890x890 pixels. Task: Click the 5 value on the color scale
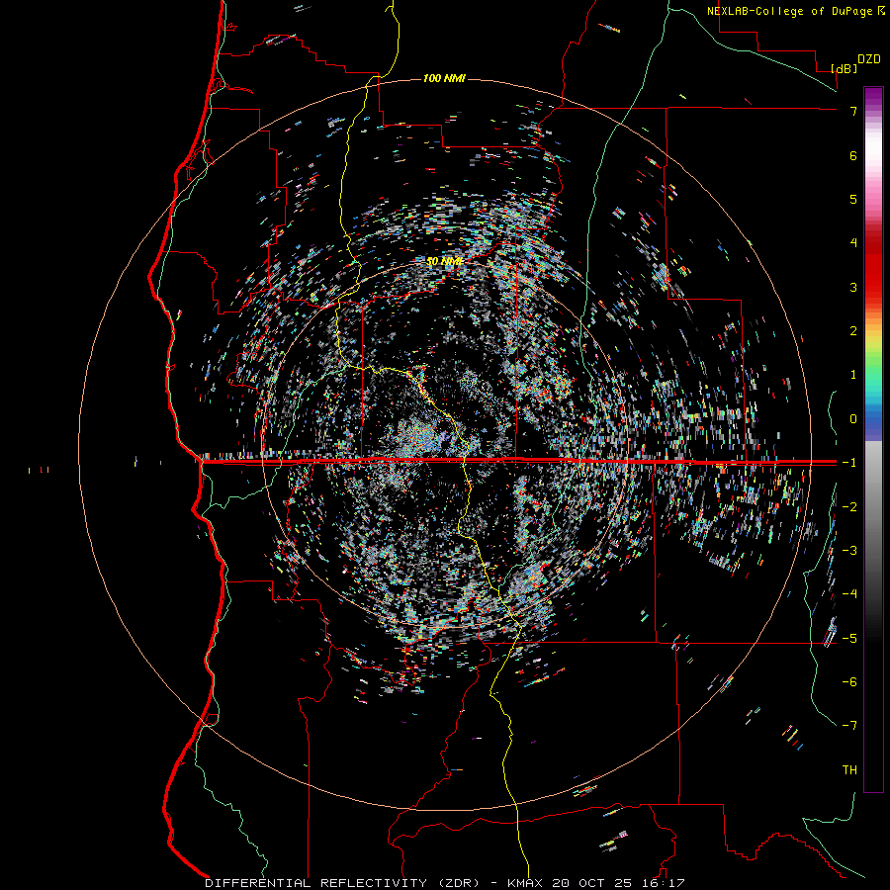point(853,199)
